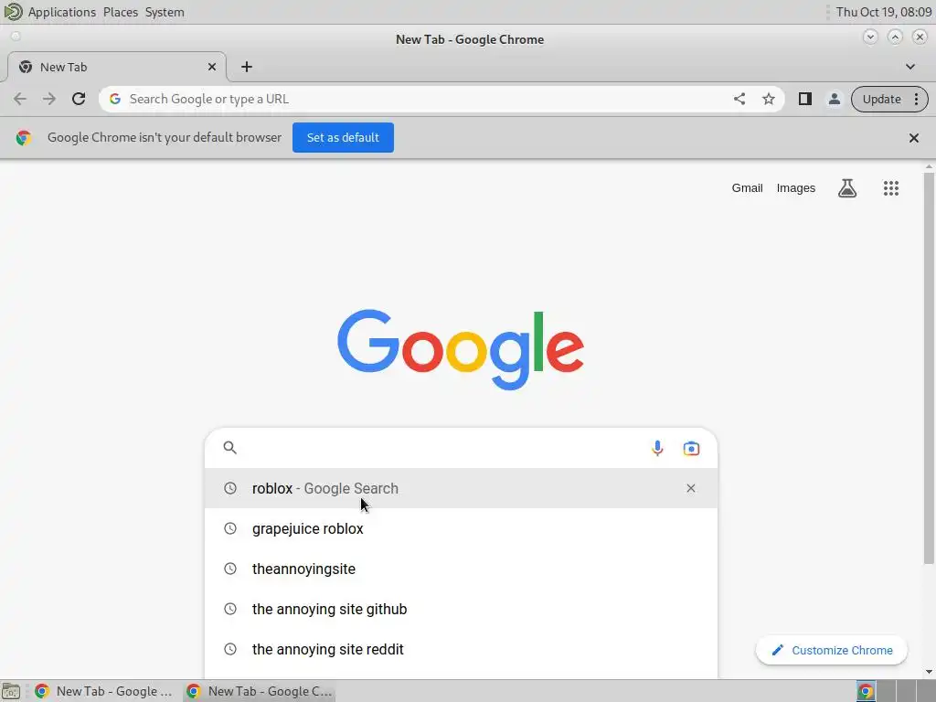Open the Images link
This screenshot has height=702, width=936.
[796, 188]
